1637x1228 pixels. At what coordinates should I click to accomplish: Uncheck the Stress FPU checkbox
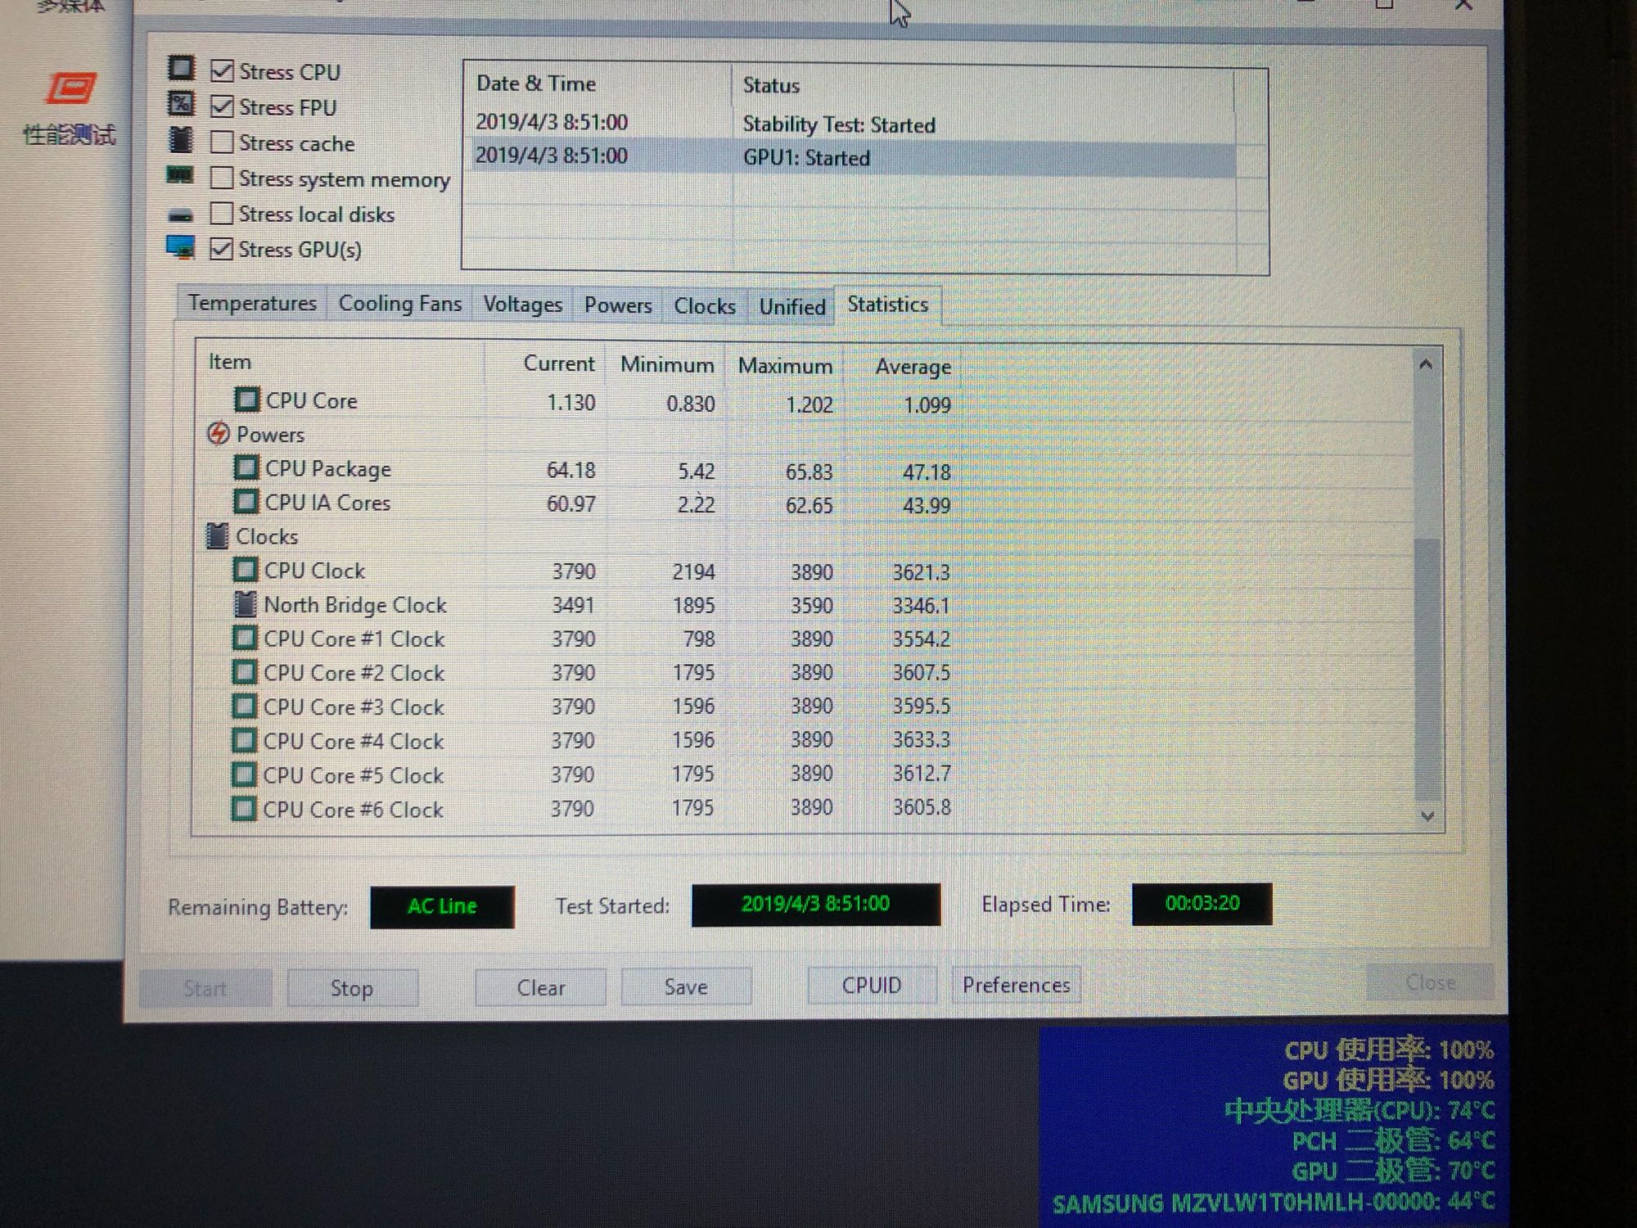pyautogui.click(x=222, y=106)
